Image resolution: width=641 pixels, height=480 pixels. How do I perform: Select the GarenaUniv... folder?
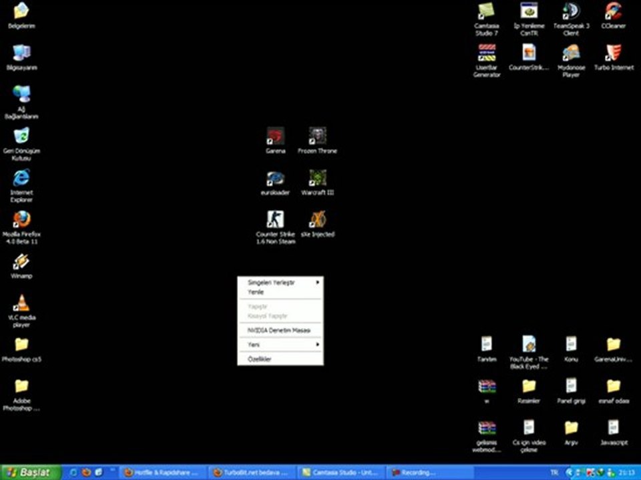click(x=613, y=349)
